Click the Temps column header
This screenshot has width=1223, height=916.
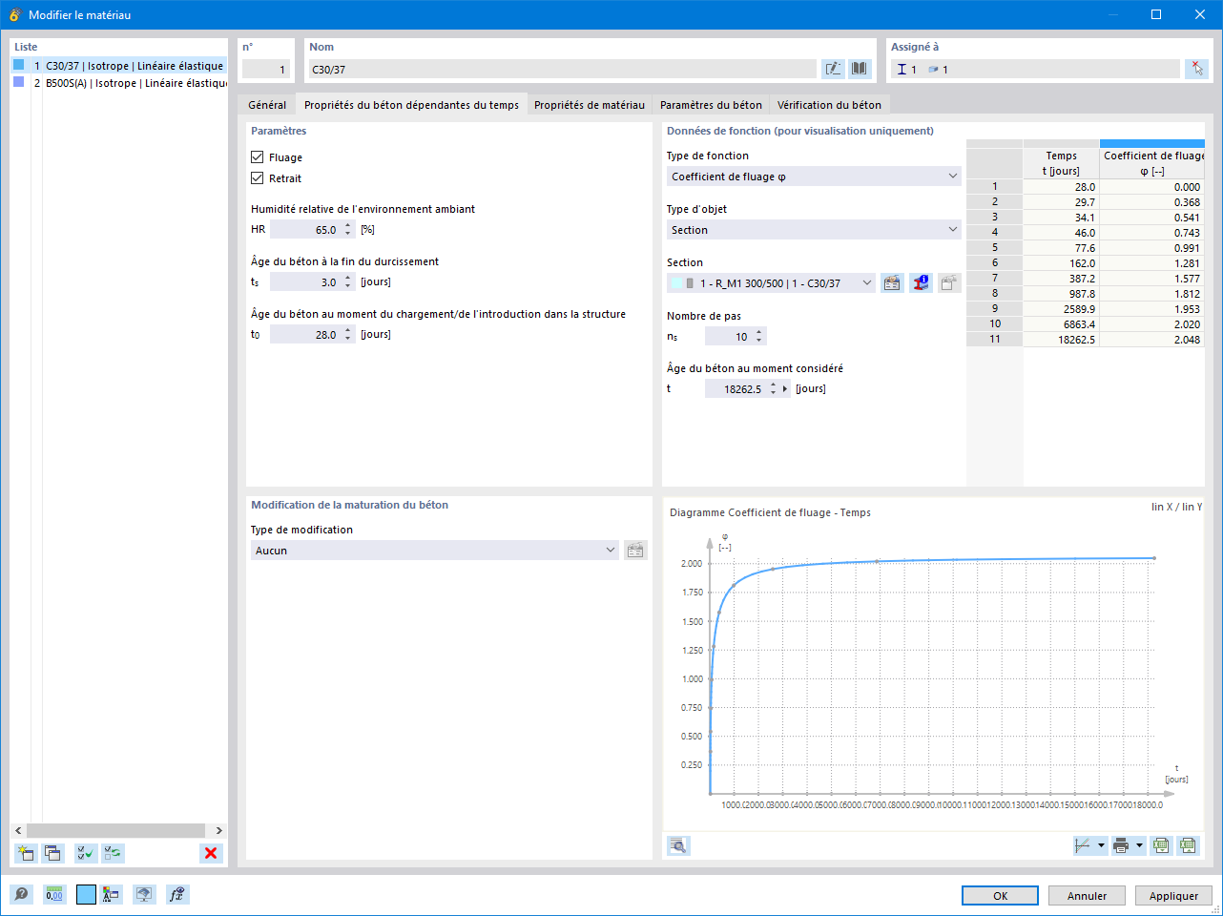[1061, 163]
